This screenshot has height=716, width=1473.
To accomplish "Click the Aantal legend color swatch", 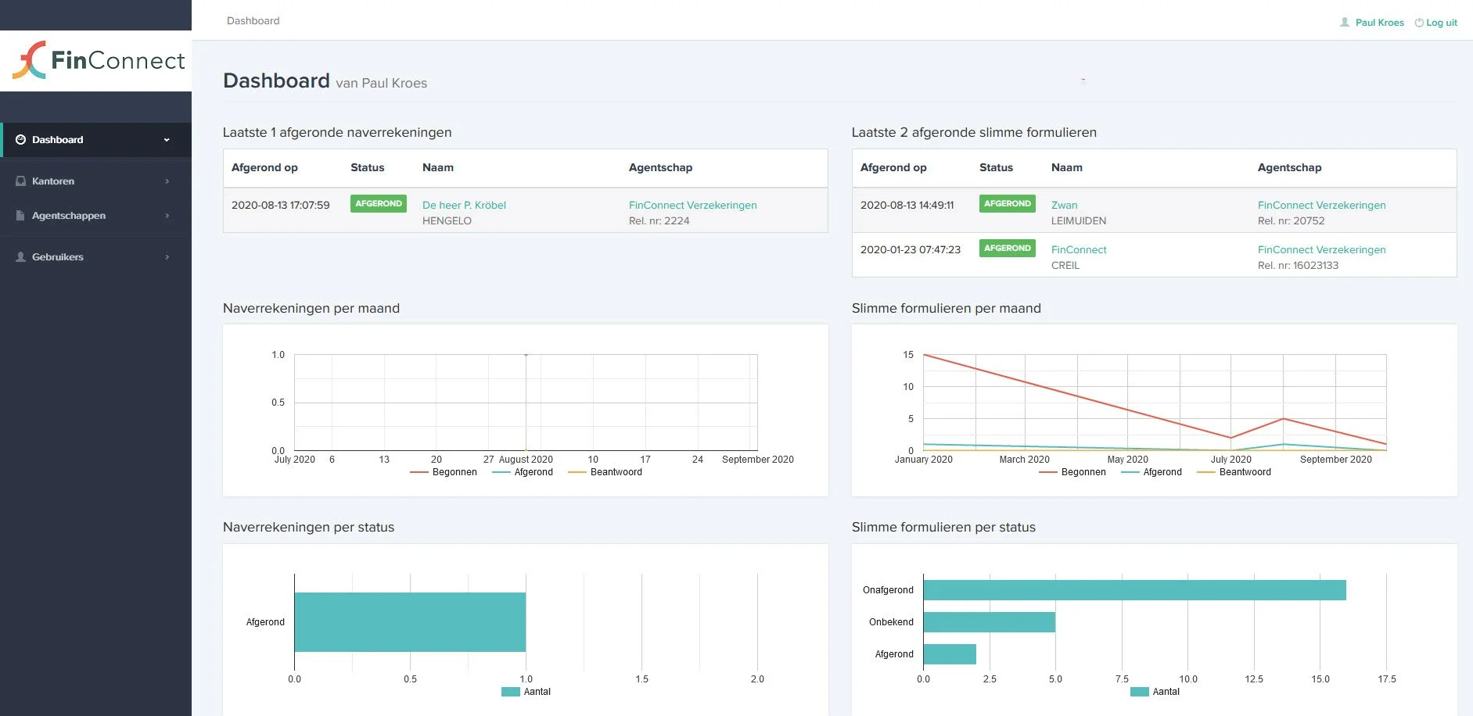I will pos(510,692).
